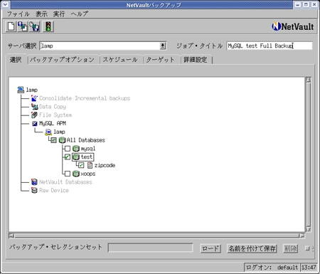Image resolution: width=320 pixels, height=274 pixels.
Task: Click the horizontal scrollbar left arrow
Action: click(x=11, y=236)
